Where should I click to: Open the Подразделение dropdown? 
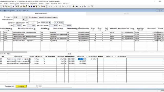pyautogui.click(x=23, y=20)
